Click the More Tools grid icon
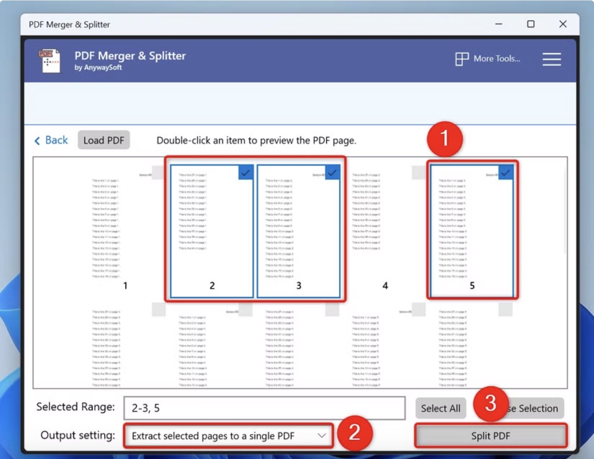This screenshot has height=459, width=594. pos(462,59)
